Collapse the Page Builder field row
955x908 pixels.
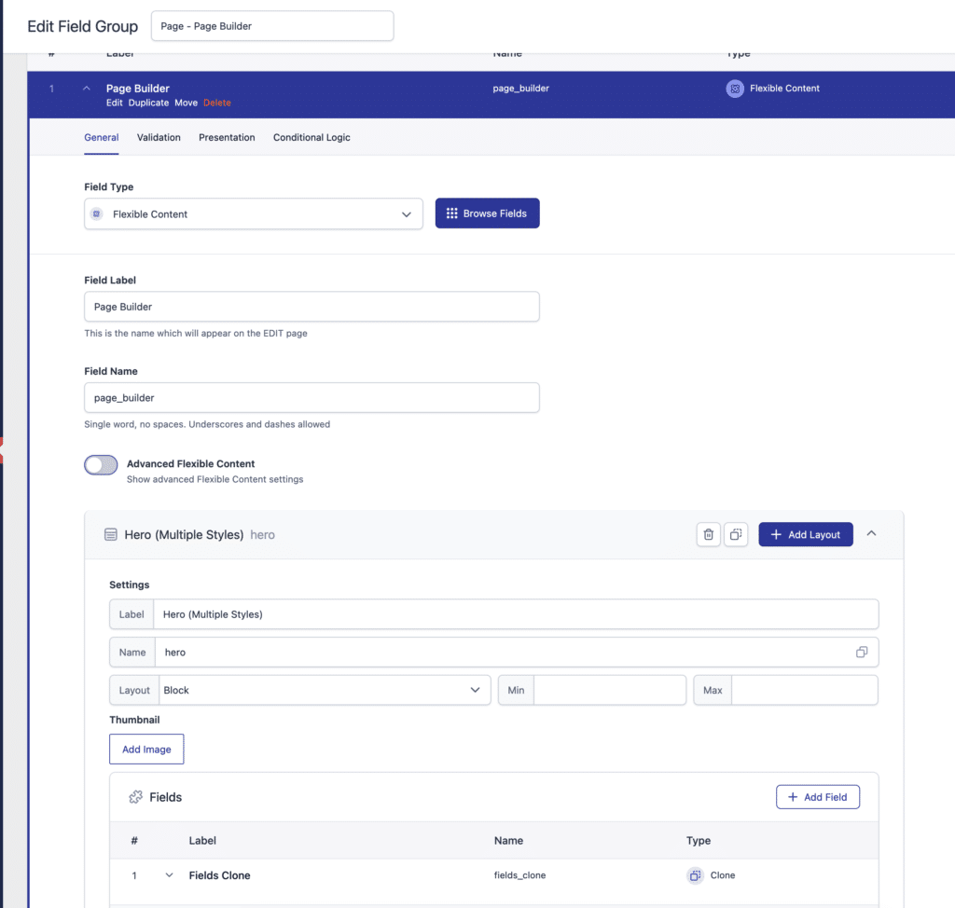tap(87, 89)
